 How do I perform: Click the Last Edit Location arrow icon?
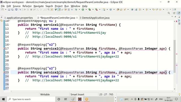pyautogui.click(x=154, y=10)
